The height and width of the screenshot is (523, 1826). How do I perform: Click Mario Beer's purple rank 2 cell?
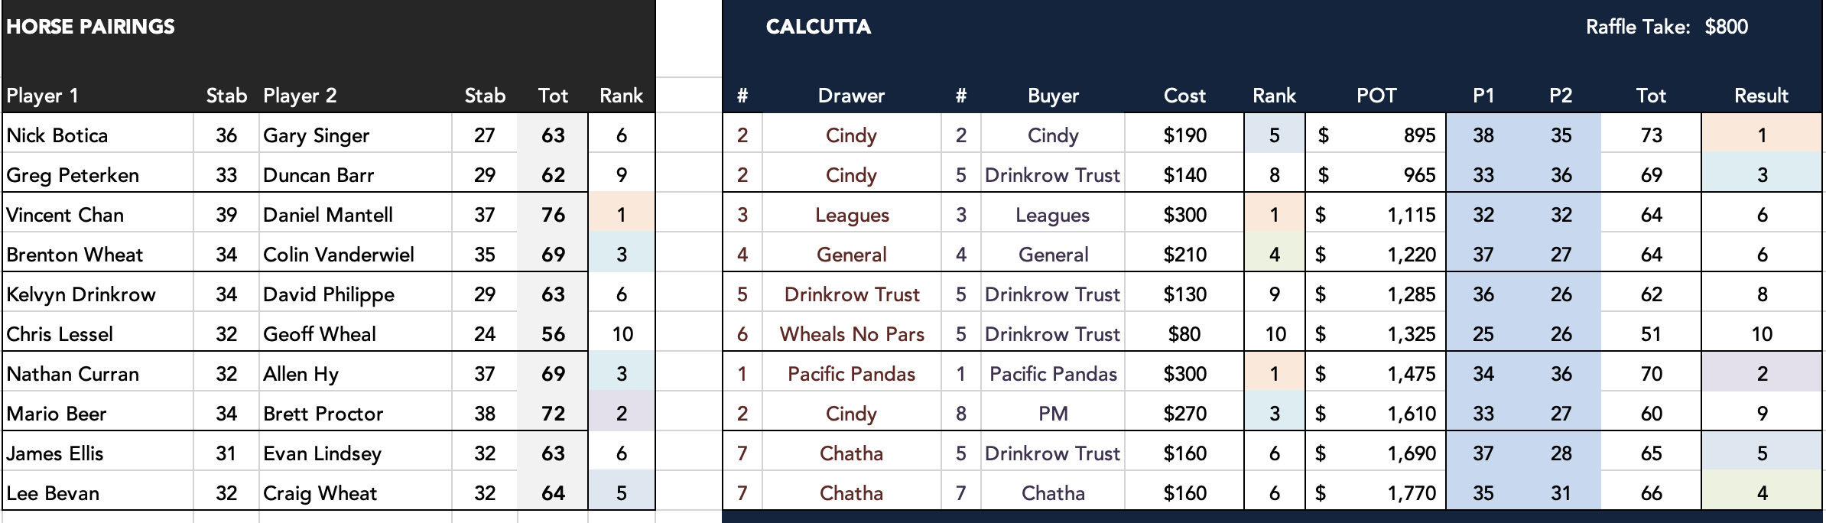tap(622, 414)
